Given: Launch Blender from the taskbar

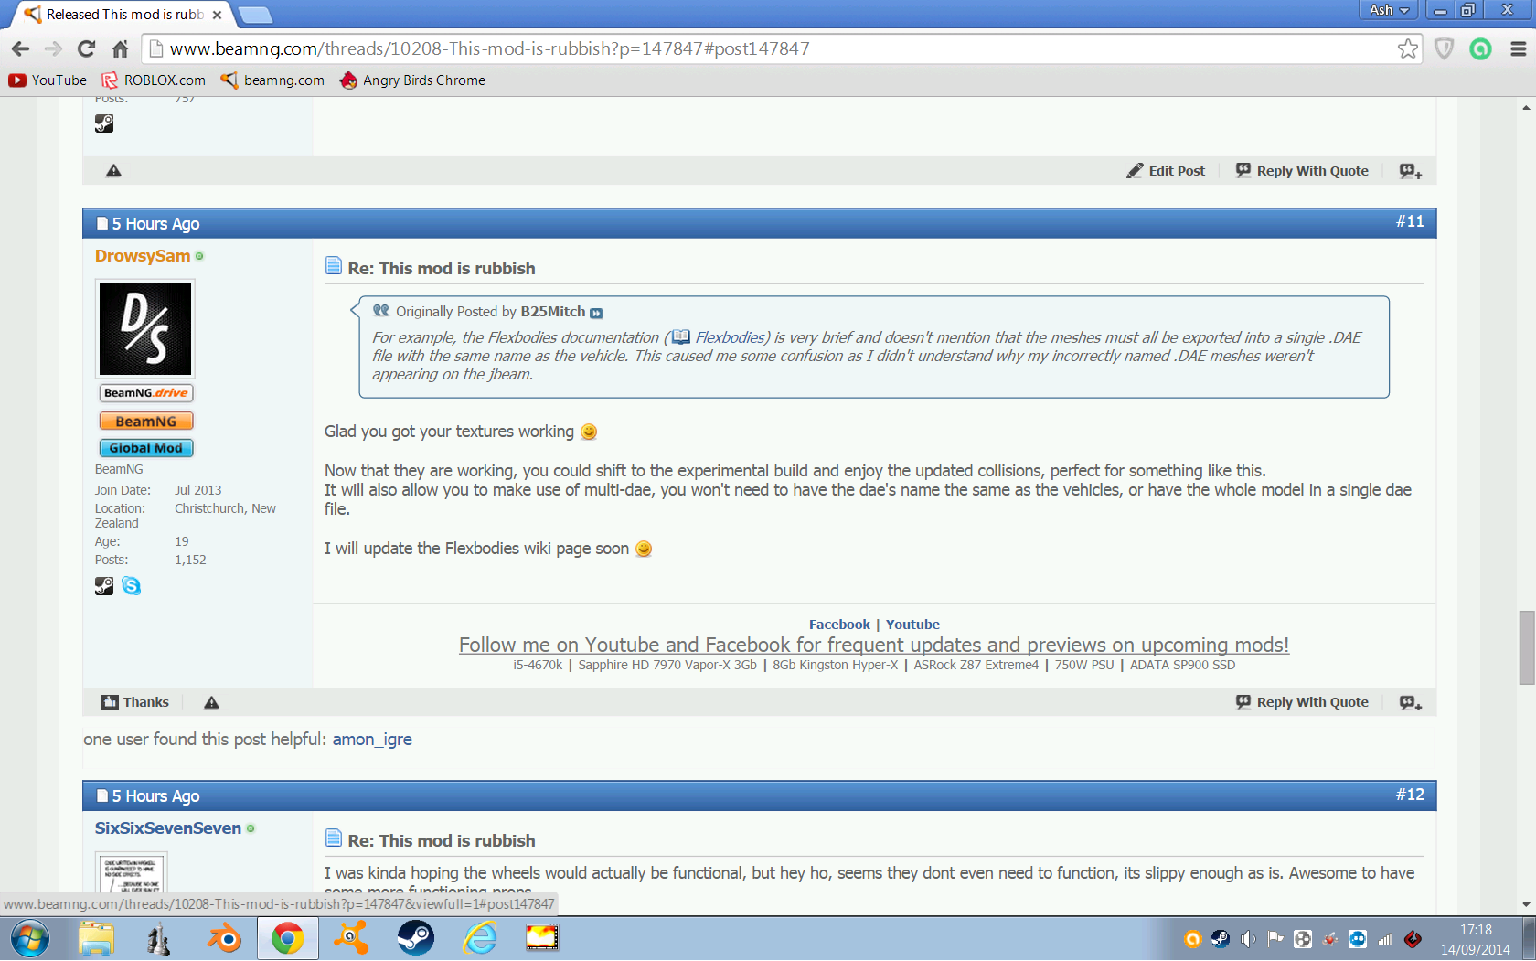Looking at the screenshot, I should click(x=223, y=939).
